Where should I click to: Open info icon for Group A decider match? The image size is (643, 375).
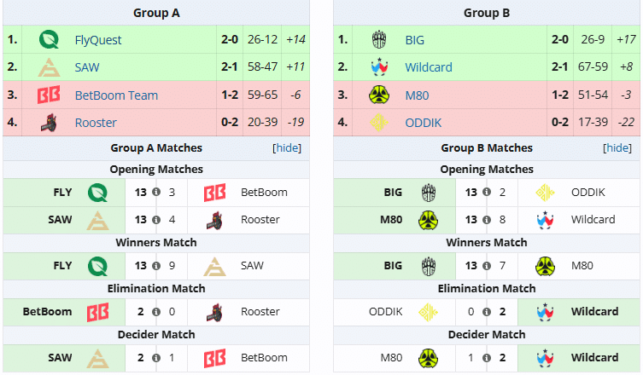point(156,358)
